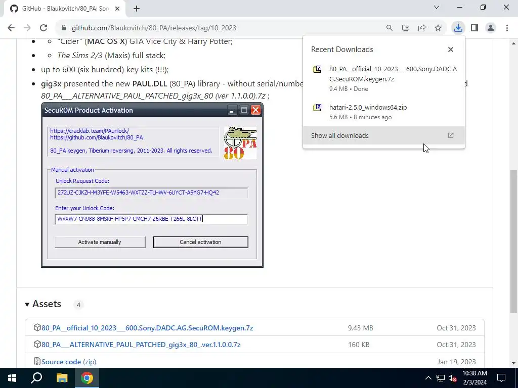The height and width of the screenshot is (388, 518).
Task: Show all downloads
Action: point(383,135)
